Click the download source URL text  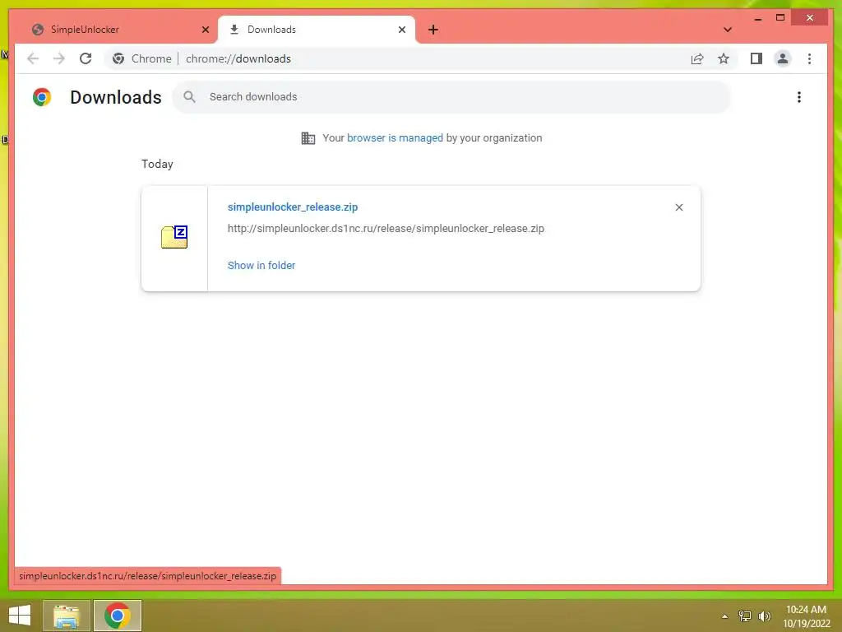(386, 229)
